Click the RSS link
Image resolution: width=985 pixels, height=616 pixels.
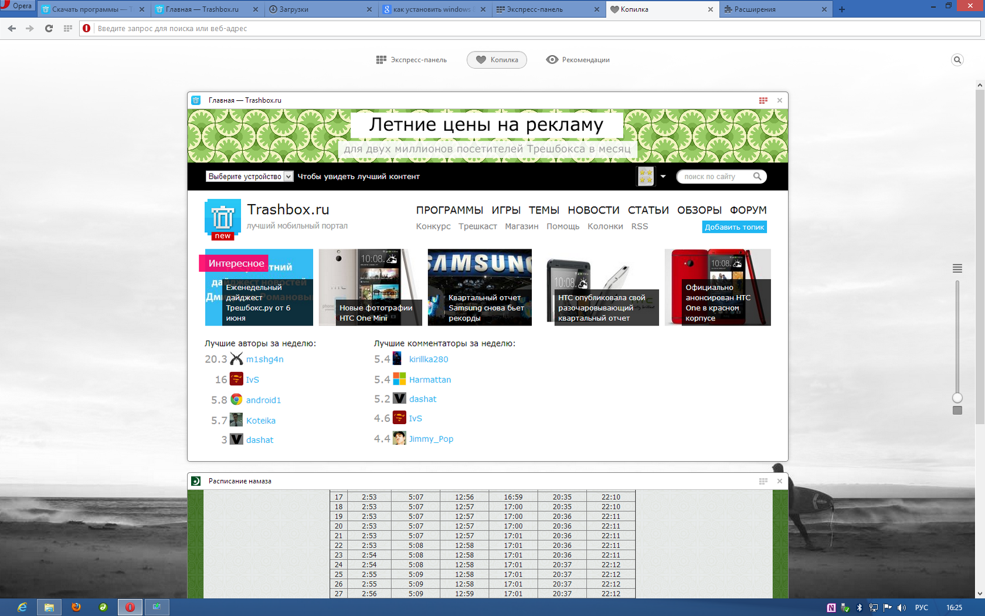pyautogui.click(x=640, y=226)
